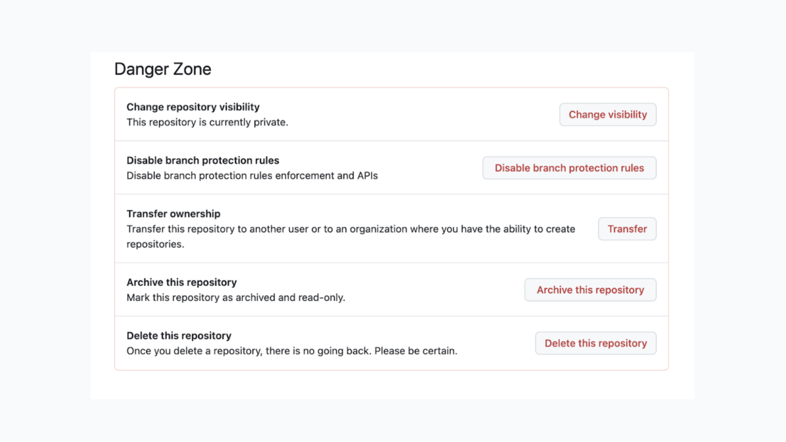Click Delete this repository button
786x442 pixels.
(x=595, y=343)
